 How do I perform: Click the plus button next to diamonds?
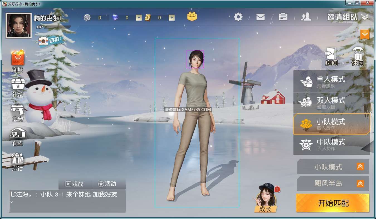139,18
